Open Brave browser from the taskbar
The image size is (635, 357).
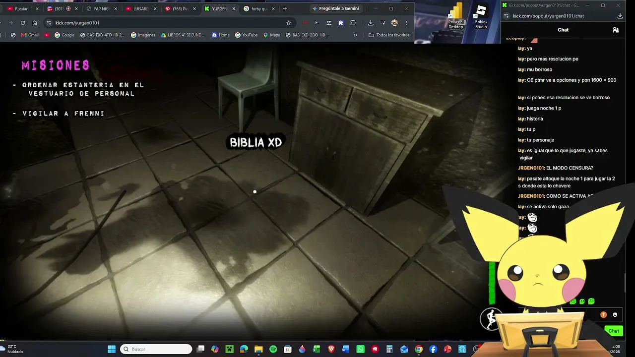(331, 349)
